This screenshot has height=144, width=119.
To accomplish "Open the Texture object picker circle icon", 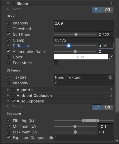I will tap(110, 77).
